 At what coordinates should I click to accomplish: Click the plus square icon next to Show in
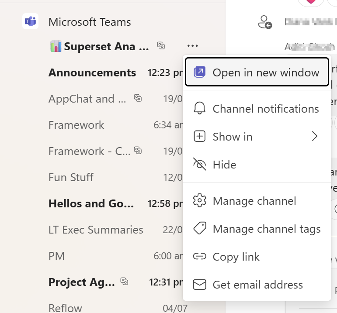200,136
